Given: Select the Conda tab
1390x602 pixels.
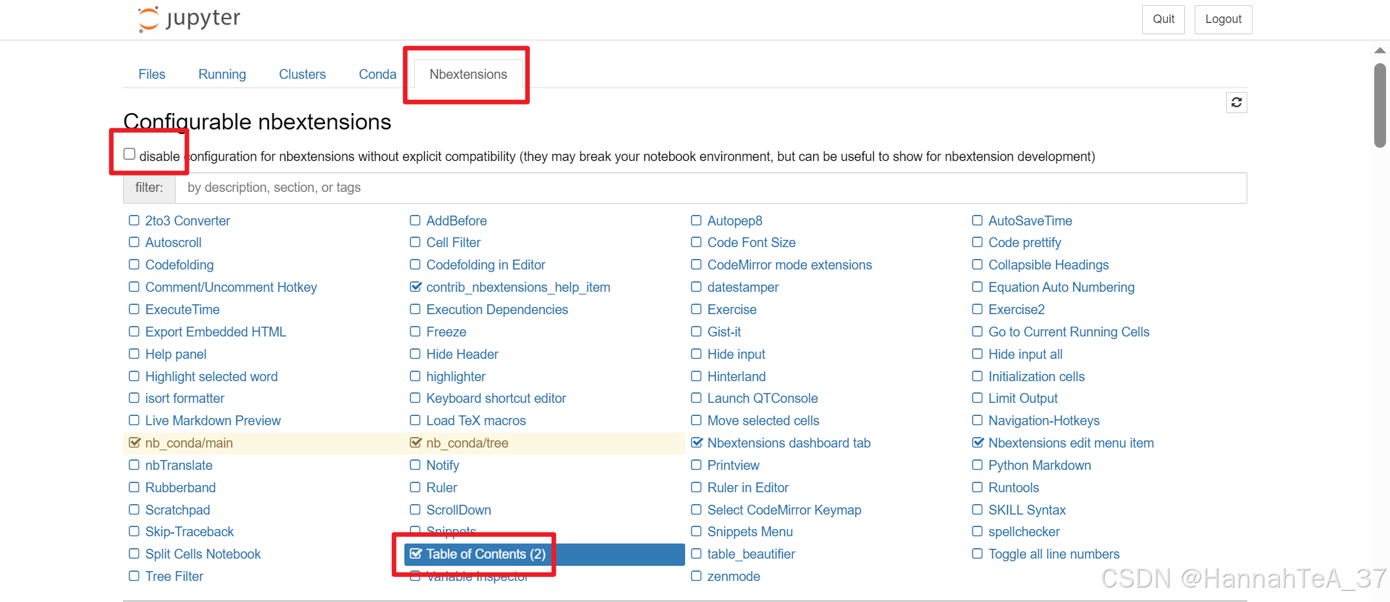Looking at the screenshot, I should [377, 74].
